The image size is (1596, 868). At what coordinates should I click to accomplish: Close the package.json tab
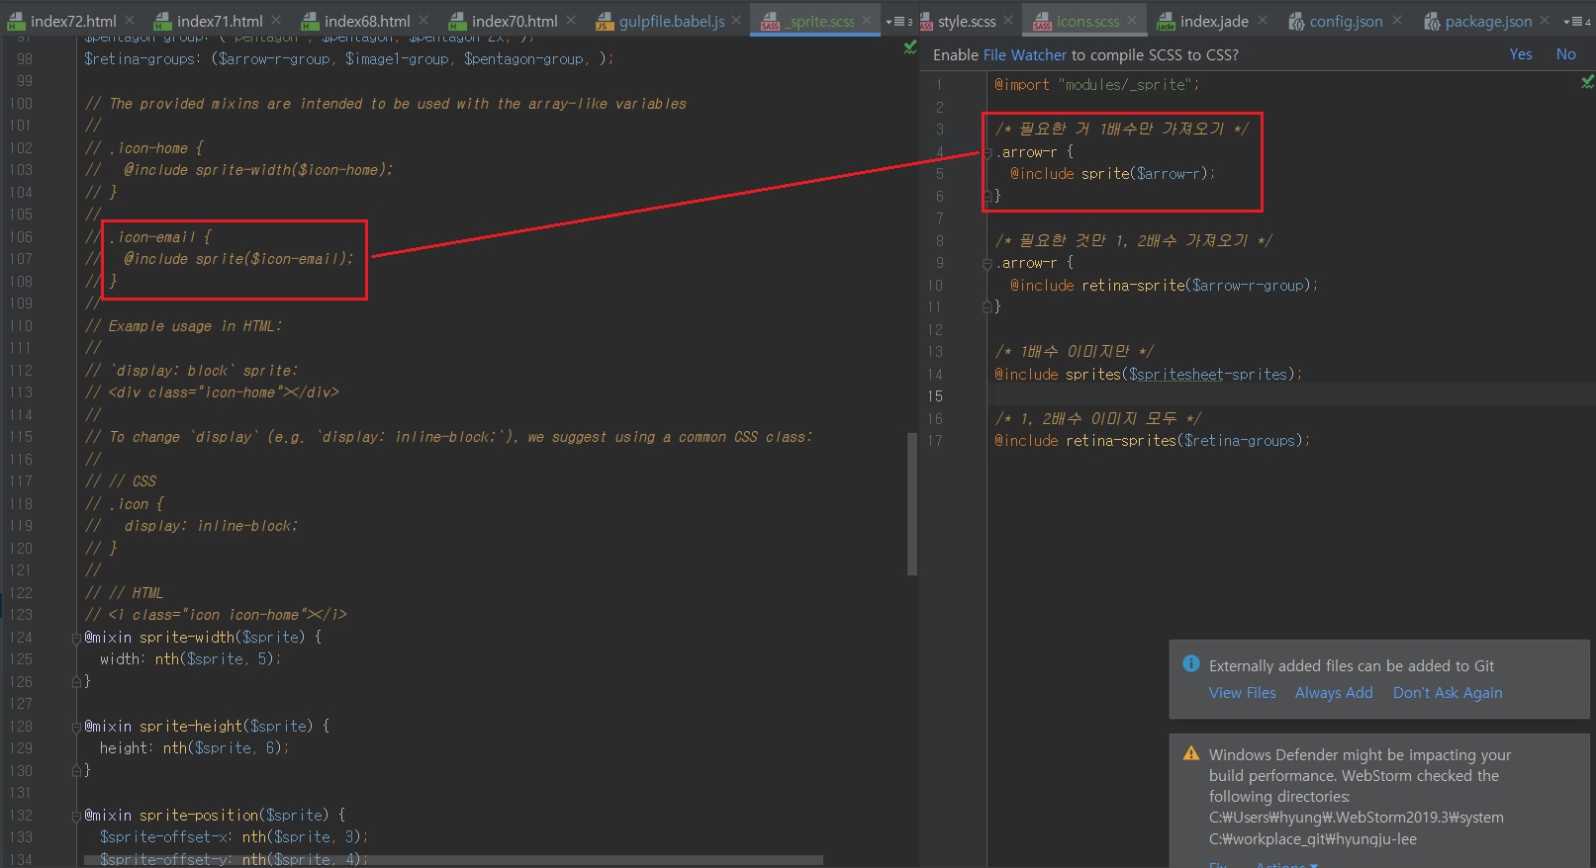(x=1544, y=20)
